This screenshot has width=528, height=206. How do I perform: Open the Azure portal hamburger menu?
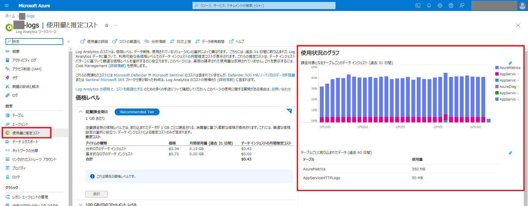(x=7, y=5)
